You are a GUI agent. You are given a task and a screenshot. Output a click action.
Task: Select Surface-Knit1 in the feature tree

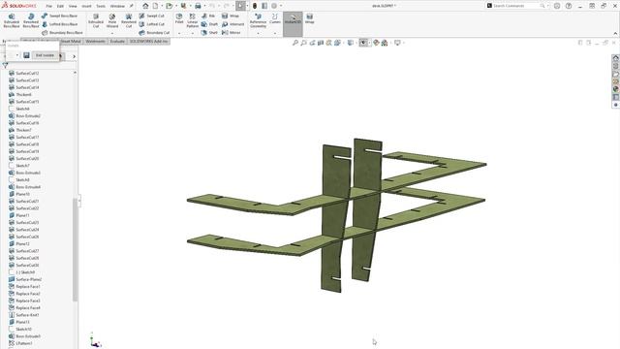(23, 315)
